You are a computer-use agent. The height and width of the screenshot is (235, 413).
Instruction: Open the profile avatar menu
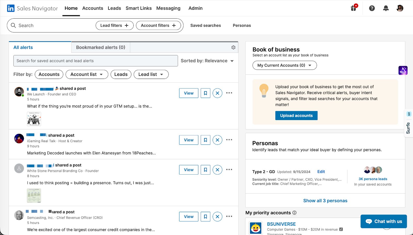[x=400, y=8]
